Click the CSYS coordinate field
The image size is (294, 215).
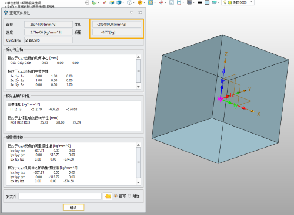tap(48, 40)
